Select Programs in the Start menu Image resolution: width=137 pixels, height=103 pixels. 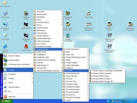pyautogui.click(x=18, y=70)
